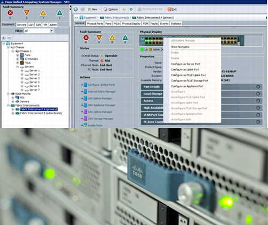Choose Configure as Appliance Port
Viewport: 268px width, 225px height.
pos(187,86)
